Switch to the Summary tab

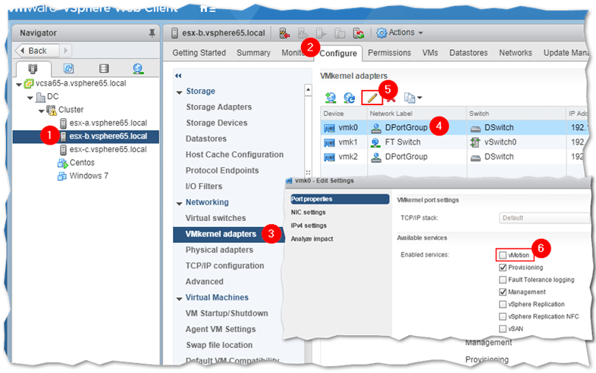tap(253, 53)
